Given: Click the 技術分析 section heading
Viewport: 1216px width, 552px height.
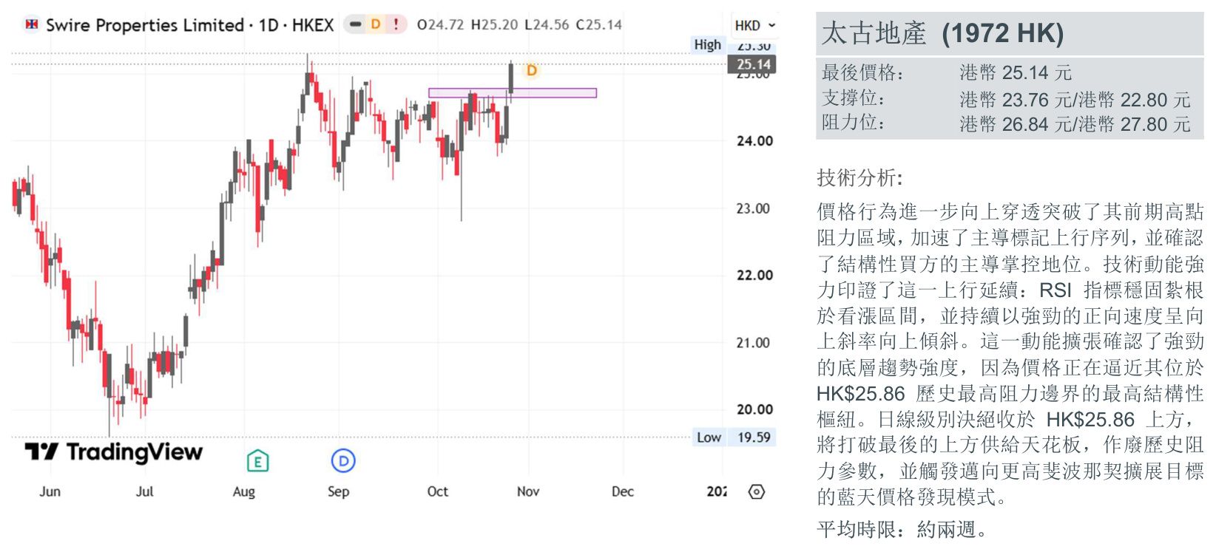Looking at the screenshot, I should point(859,177).
